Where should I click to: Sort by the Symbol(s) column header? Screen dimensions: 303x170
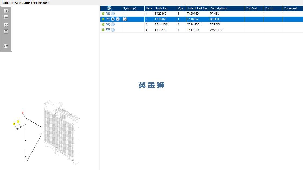tap(133, 8)
